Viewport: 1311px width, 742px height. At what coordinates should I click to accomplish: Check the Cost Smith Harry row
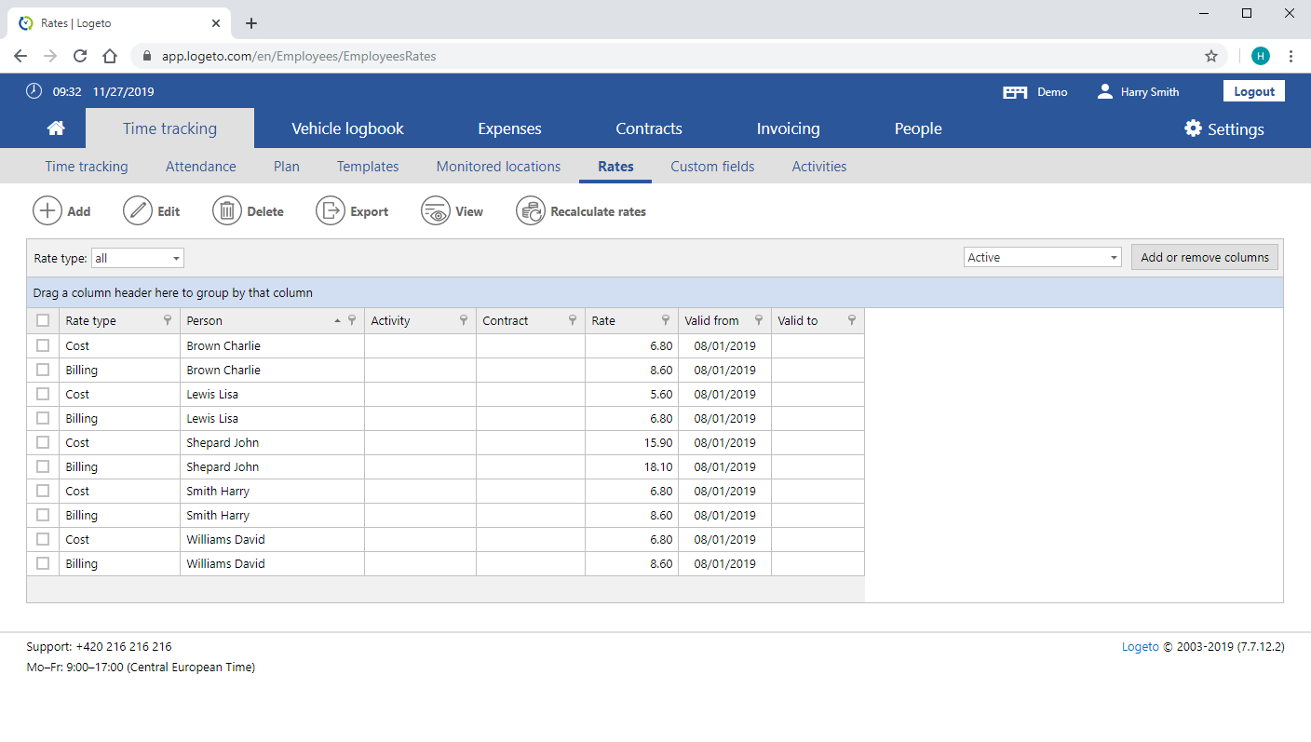[x=43, y=491]
